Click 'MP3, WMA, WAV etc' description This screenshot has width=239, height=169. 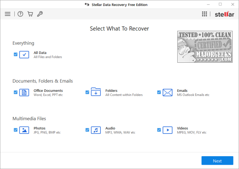pos(120,133)
